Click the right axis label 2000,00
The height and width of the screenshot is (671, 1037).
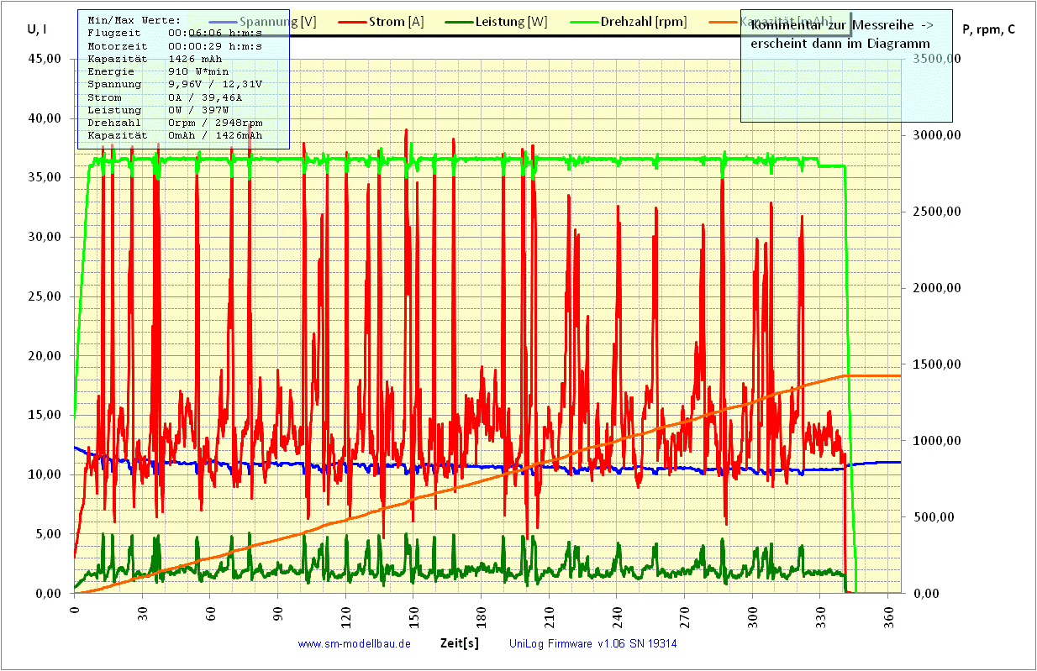pos(936,288)
